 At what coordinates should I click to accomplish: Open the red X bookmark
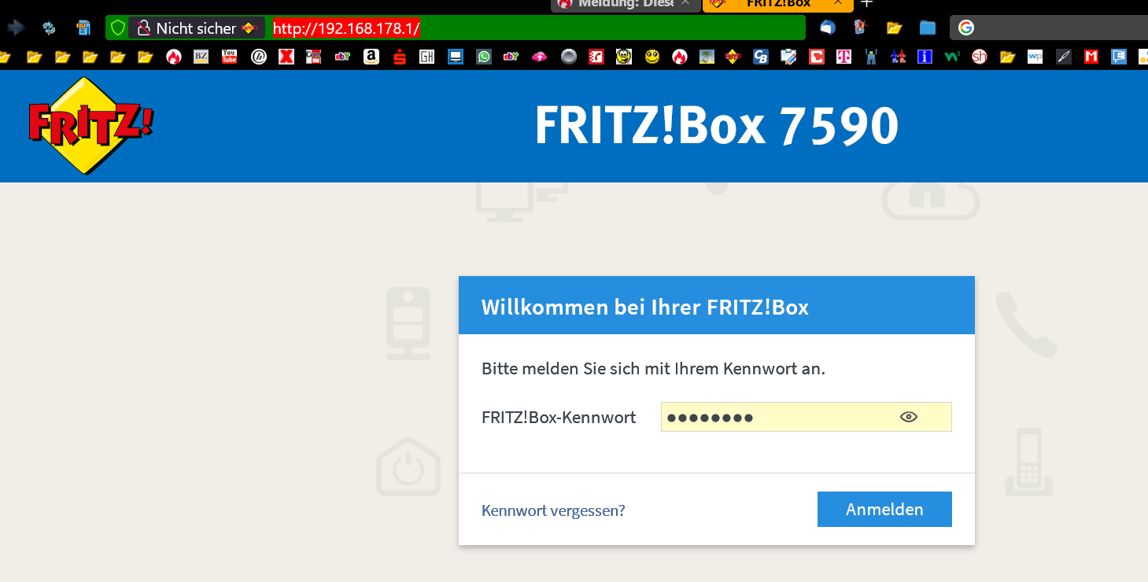(x=286, y=57)
